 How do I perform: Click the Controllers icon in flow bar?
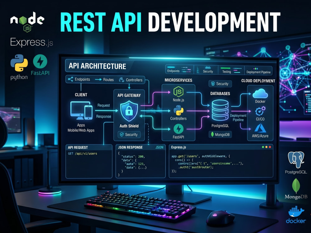(x=121, y=80)
